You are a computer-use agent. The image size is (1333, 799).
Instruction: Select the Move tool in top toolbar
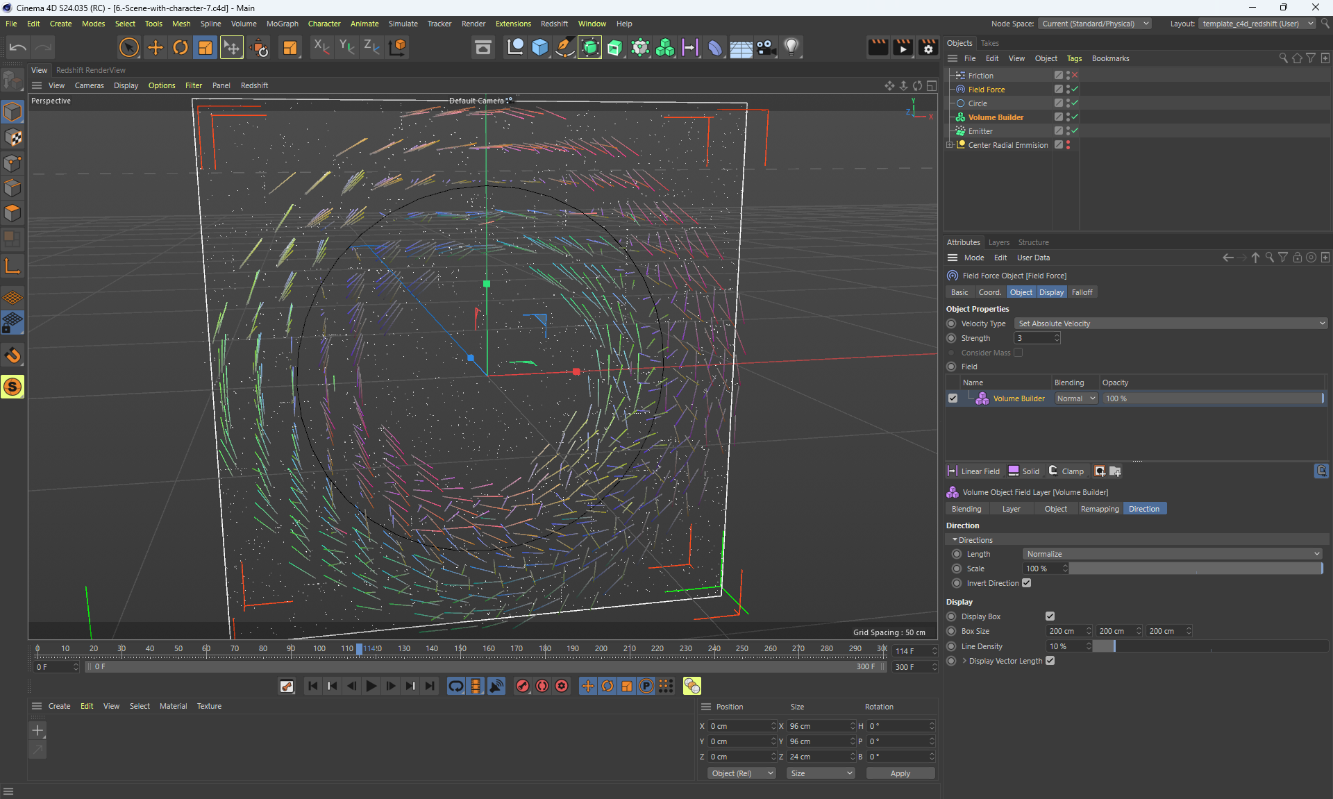[x=156, y=47]
